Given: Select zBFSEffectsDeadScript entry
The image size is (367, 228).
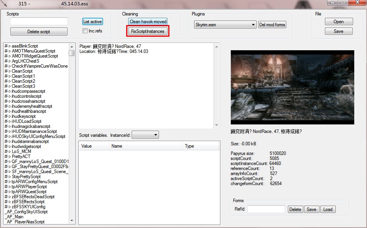Looking at the screenshot, I should pyautogui.click(x=29, y=197).
